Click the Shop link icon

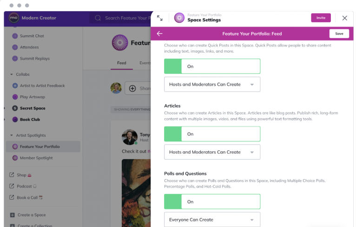(x=12, y=175)
